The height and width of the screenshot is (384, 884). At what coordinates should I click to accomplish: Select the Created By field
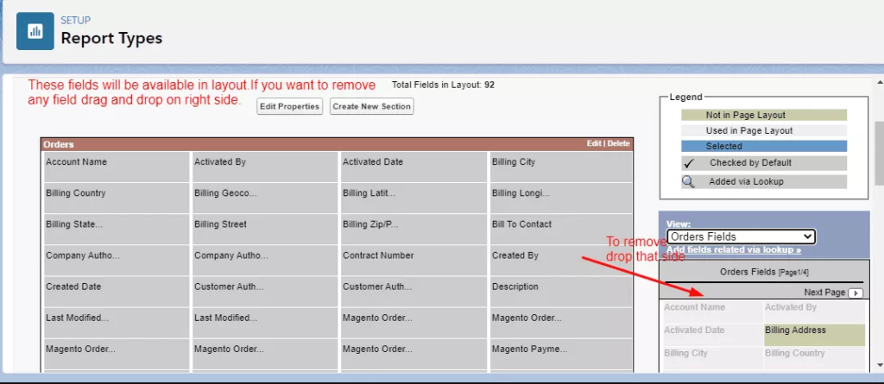tap(561, 260)
